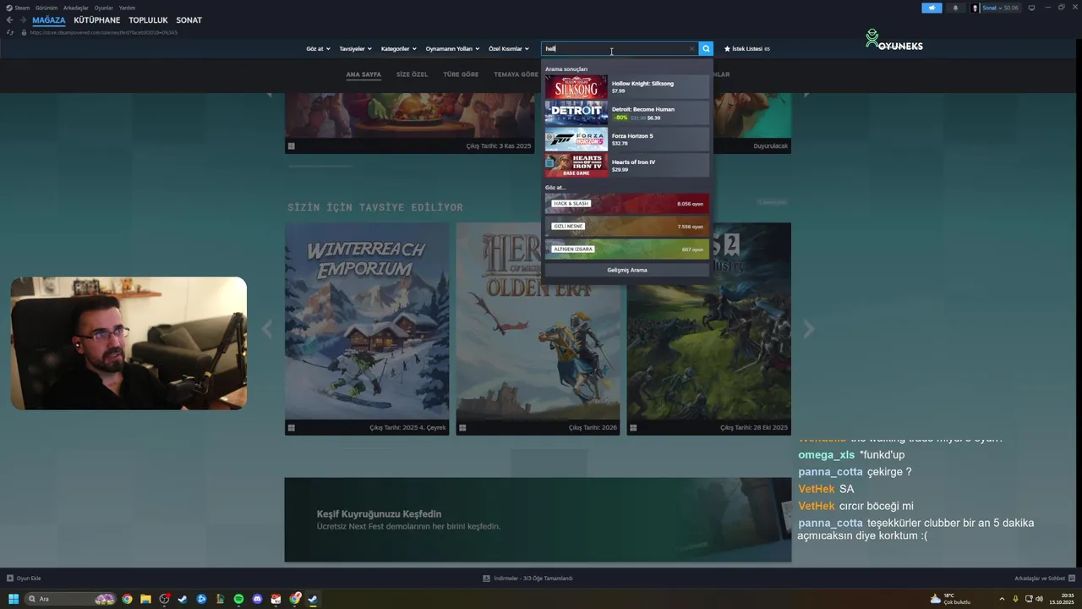Click the taskbar weather widget
Screen dimensions: 1082x609
coord(949,599)
